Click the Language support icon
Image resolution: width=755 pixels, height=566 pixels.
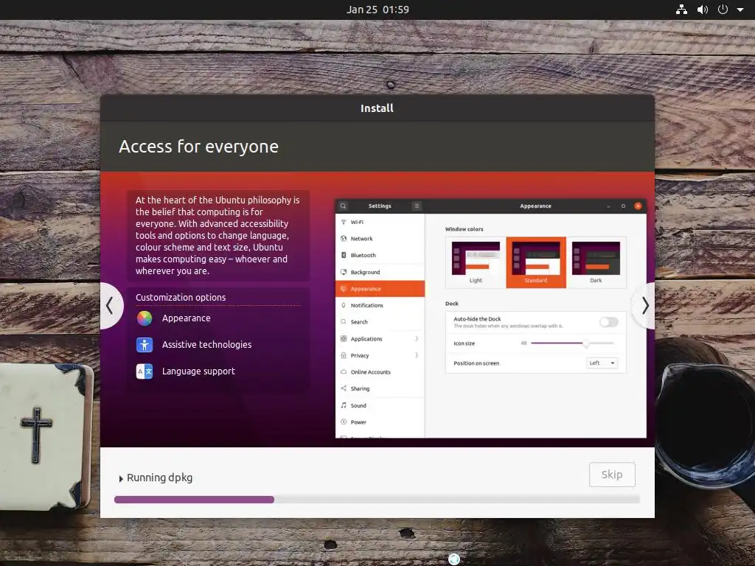click(x=145, y=371)
